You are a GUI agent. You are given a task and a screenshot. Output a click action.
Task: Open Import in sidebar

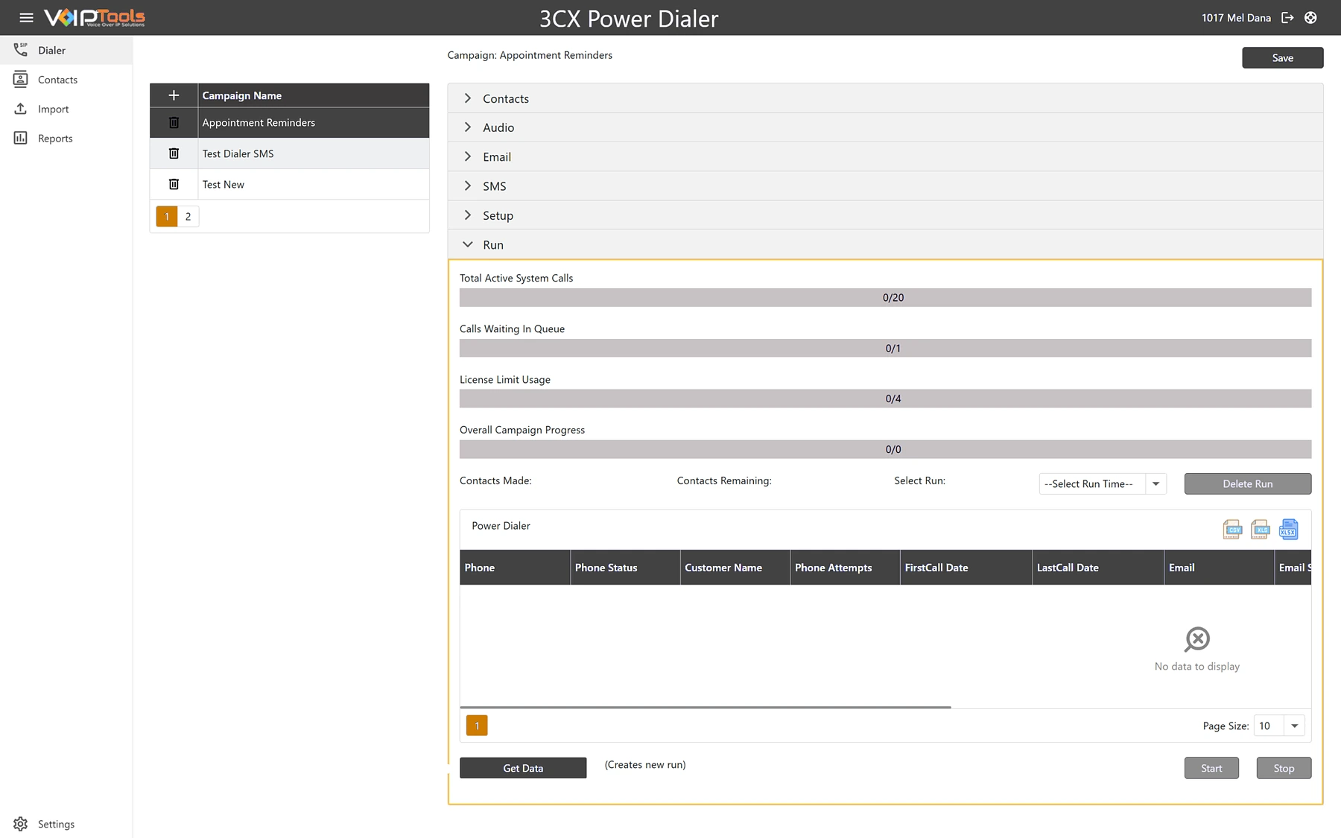(66, 109)
